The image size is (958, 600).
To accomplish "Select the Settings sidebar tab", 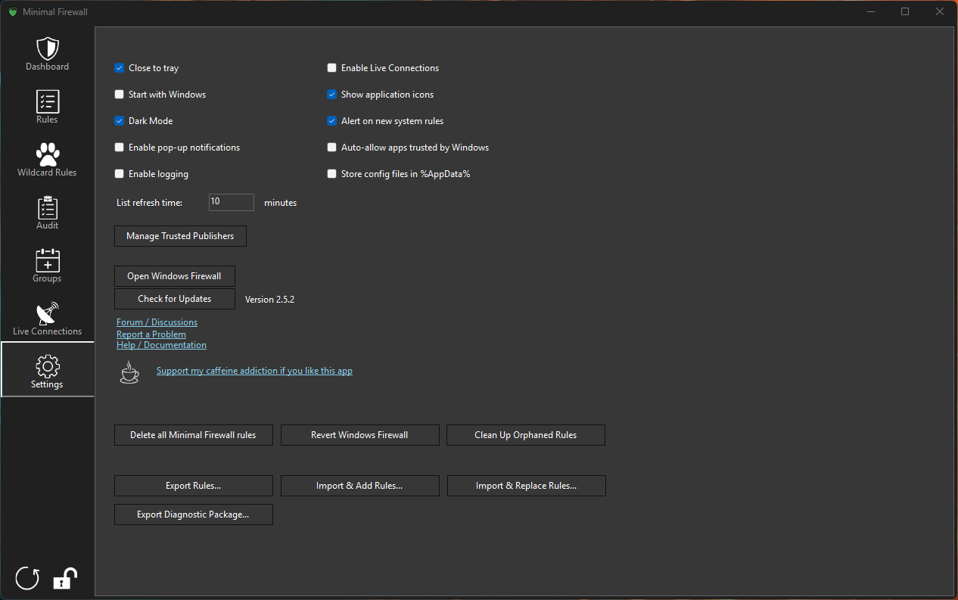I will [x=47, y=369].
